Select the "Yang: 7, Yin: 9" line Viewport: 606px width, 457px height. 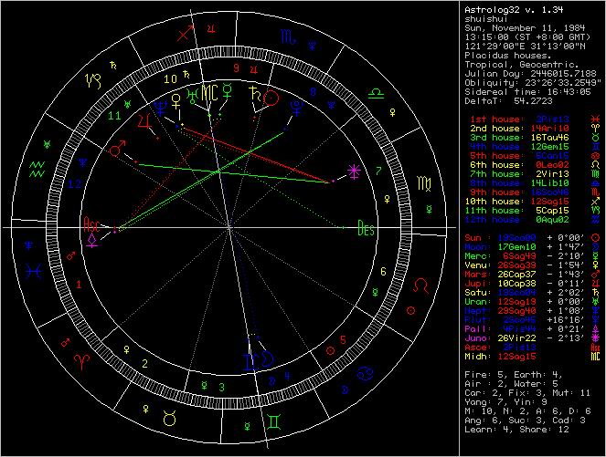505,402
